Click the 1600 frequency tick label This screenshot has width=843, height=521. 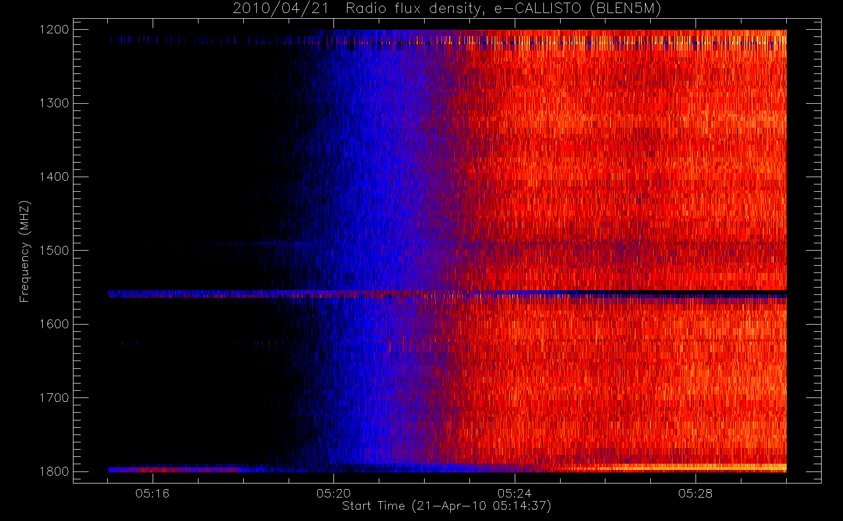[54, 324]
